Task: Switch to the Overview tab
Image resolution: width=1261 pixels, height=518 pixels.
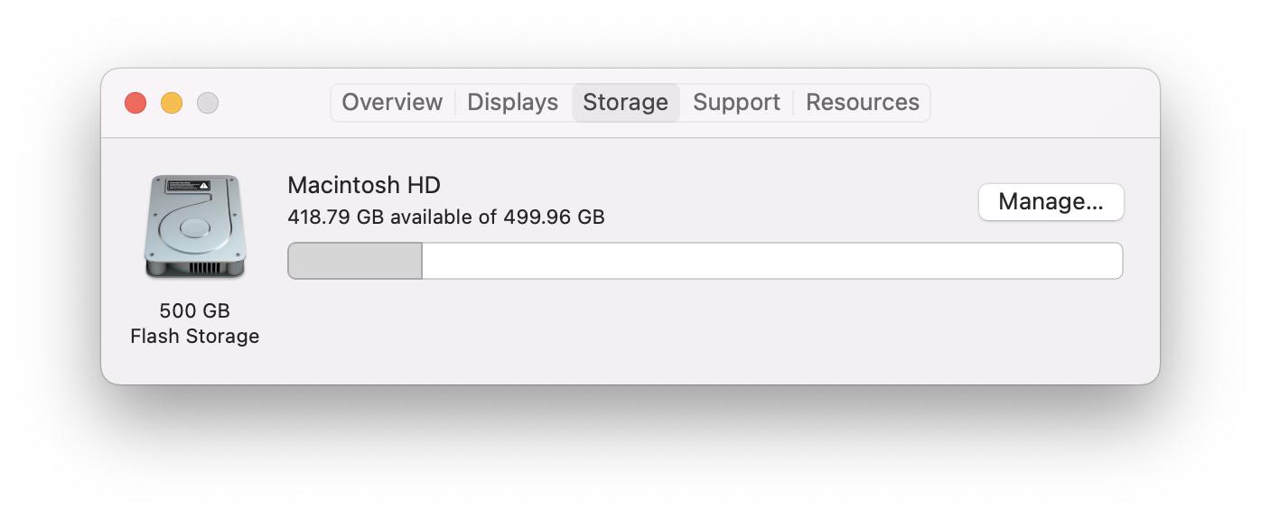Action: click(392, 103)
